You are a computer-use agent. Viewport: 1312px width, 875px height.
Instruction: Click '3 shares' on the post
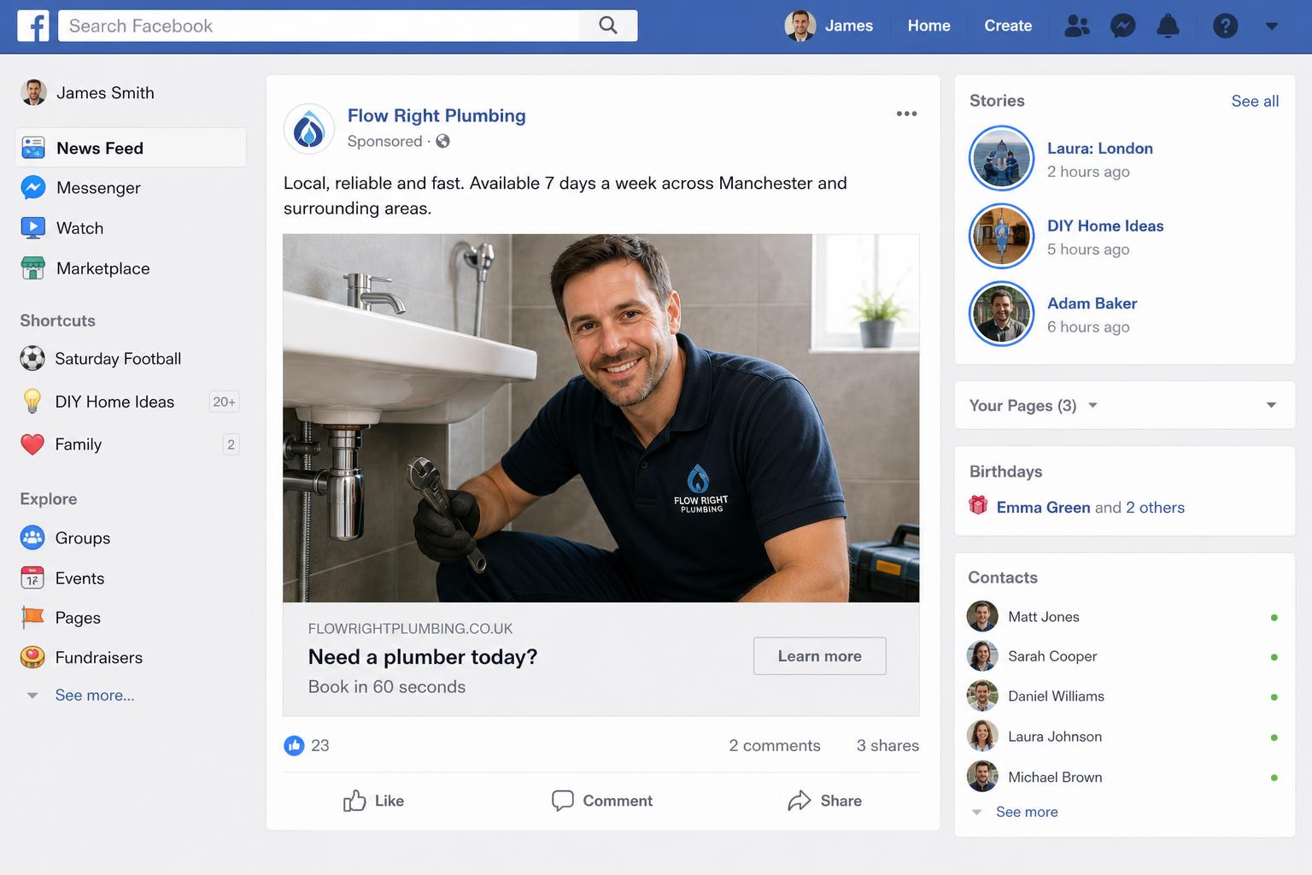888,745
